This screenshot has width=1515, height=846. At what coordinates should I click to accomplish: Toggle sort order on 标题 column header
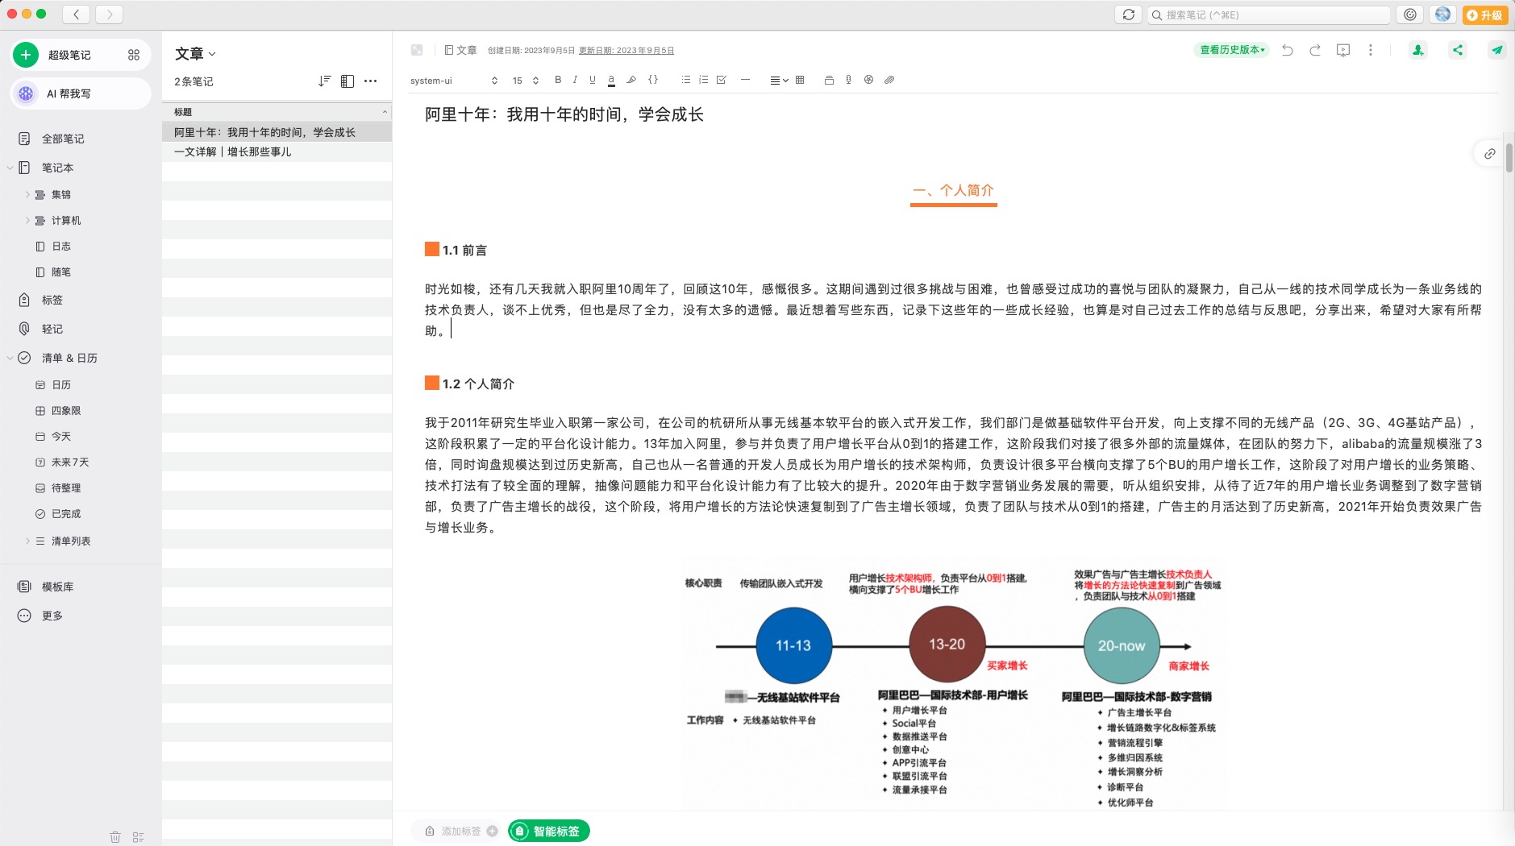click(x=277, y=112)
